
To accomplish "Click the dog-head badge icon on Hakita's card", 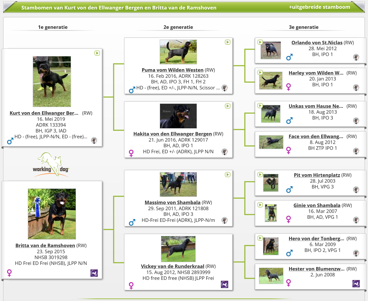I will pyautogui.click(x=225, y=152).
